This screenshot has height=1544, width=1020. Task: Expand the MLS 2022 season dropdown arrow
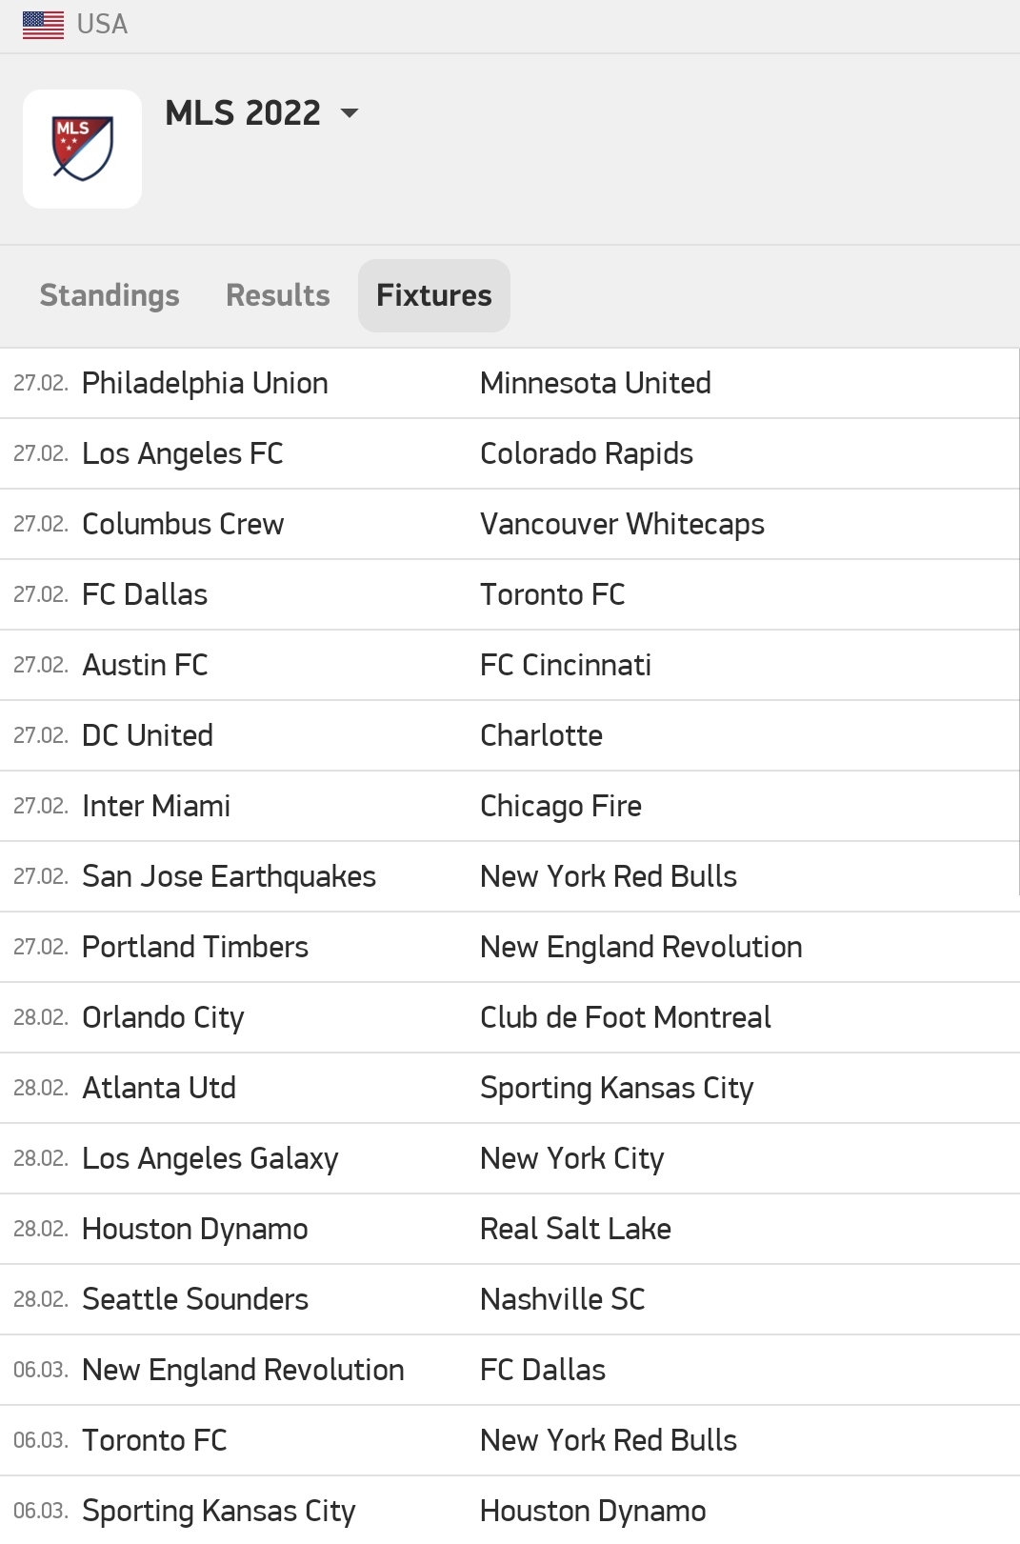click(350, 113)
